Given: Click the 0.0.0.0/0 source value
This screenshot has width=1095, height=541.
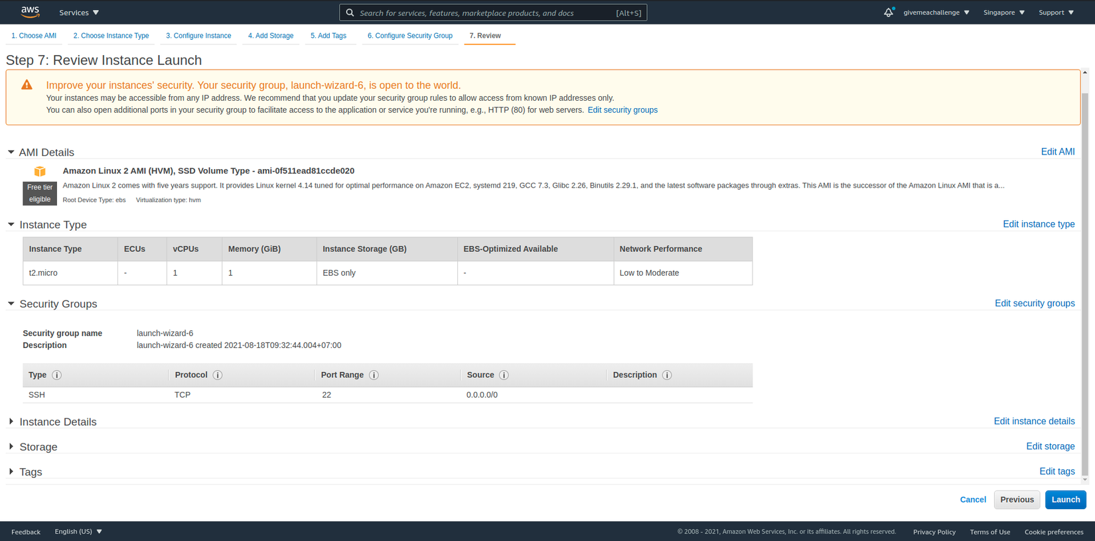Looking at the screenshot, I should tap(482, 395).
